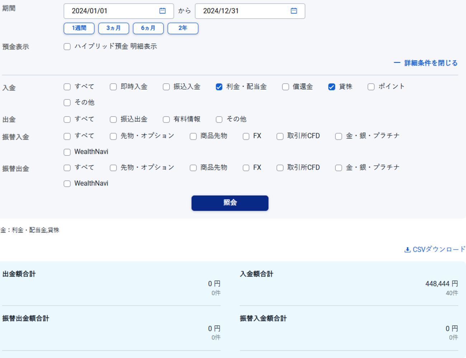
Task: Choose the 6ヵ月 period button
Action: tap(148, 28)
